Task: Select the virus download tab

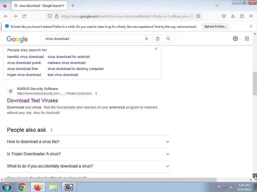Action: 39,6
